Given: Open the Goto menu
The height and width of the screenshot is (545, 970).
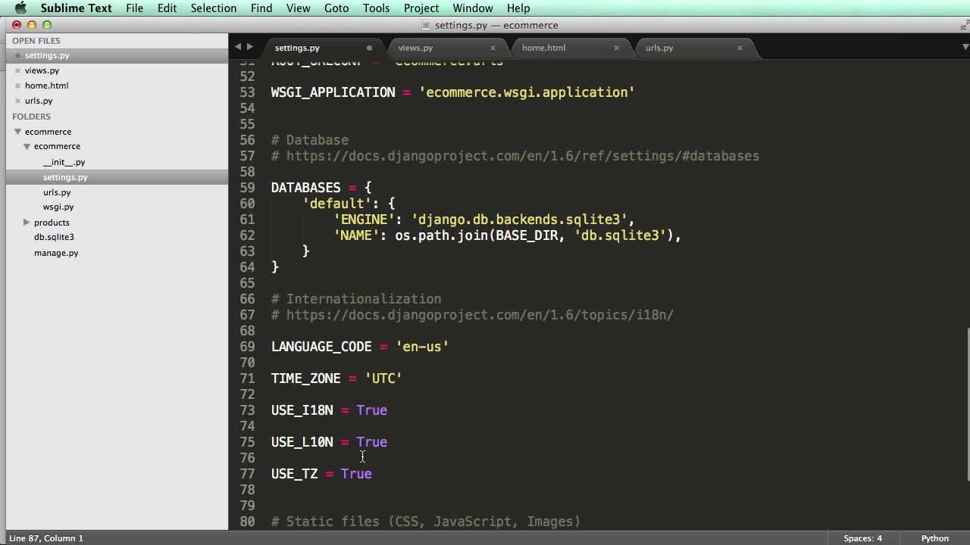Looking at the screenshot, I should tap(336, 8).
